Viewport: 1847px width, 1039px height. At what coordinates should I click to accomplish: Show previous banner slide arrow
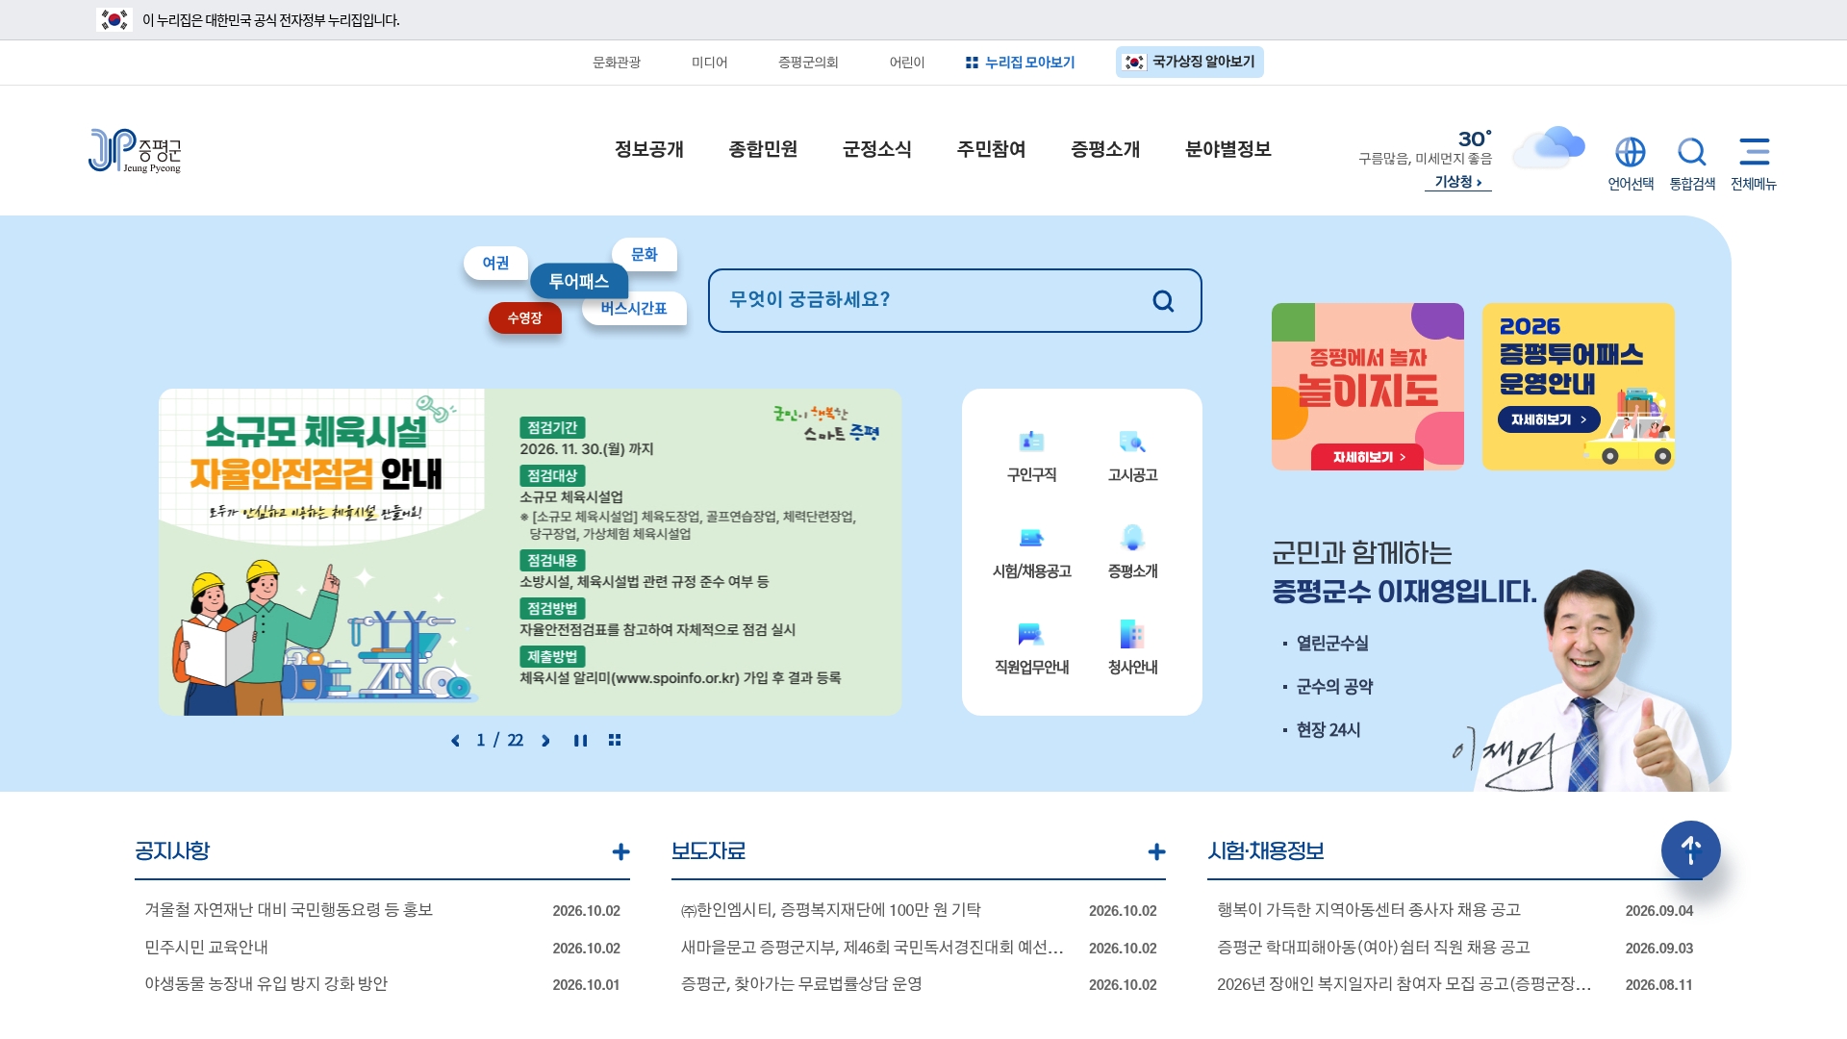pos(455,741)
